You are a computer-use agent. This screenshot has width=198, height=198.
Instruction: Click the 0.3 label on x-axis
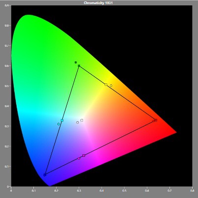(79, 191)
